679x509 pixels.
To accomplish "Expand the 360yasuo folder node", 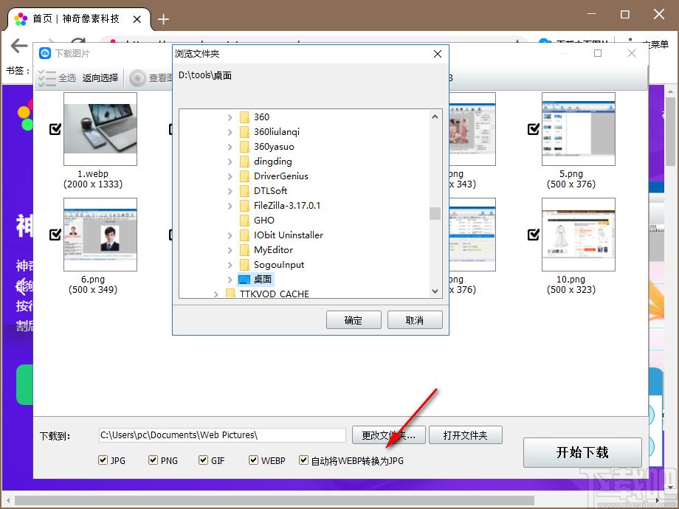I will (230, 147).
